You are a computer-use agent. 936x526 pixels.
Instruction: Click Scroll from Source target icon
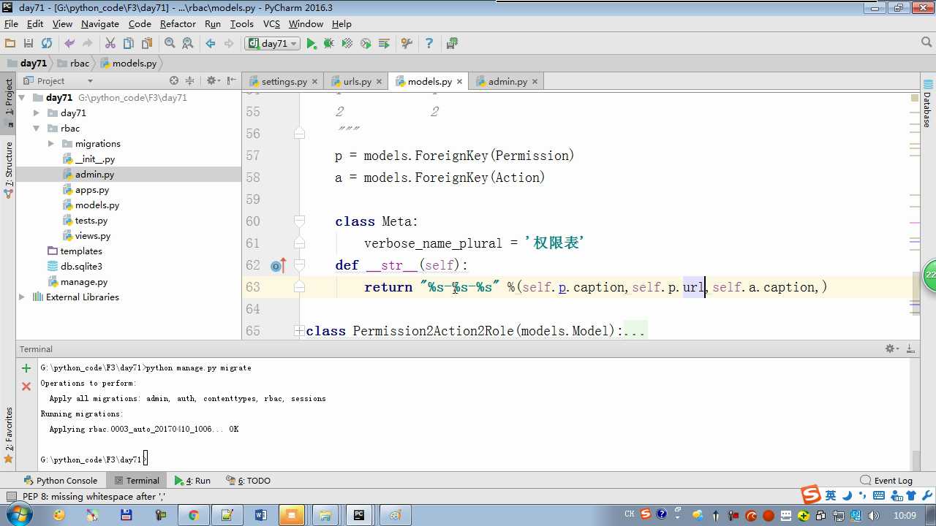tap(174, 81)
